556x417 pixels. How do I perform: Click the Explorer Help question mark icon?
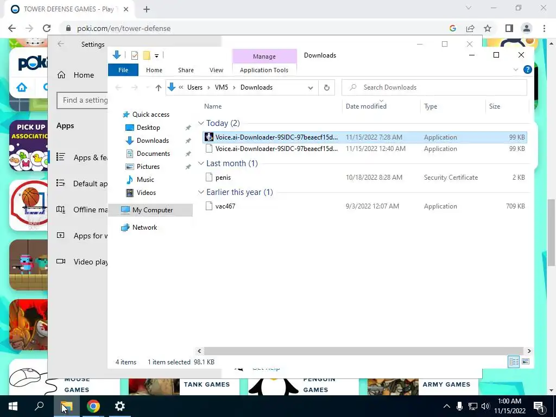[x=527, y=69]
